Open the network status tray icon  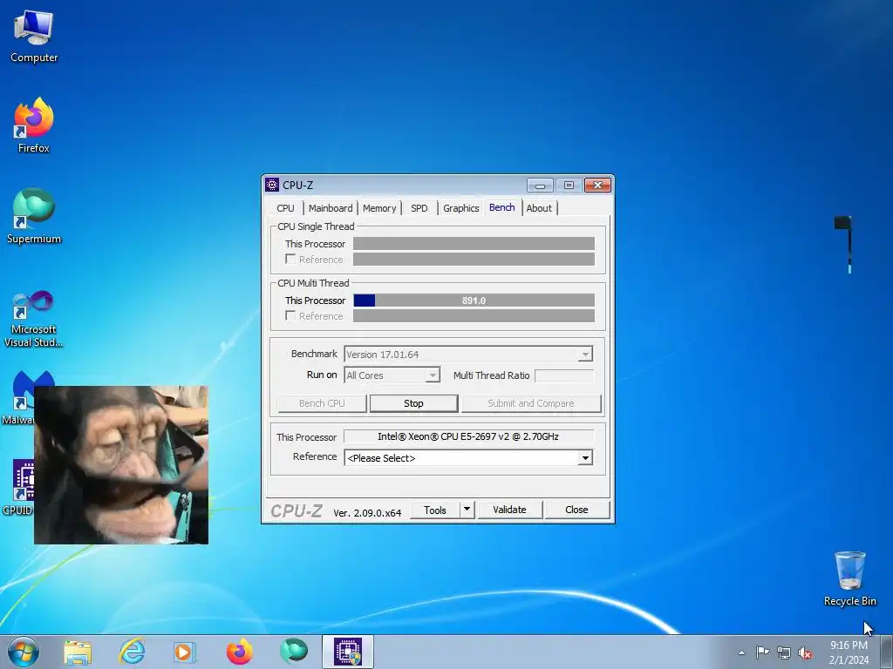784,652
